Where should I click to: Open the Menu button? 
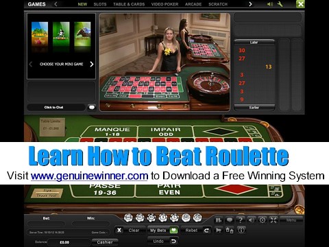291,220
